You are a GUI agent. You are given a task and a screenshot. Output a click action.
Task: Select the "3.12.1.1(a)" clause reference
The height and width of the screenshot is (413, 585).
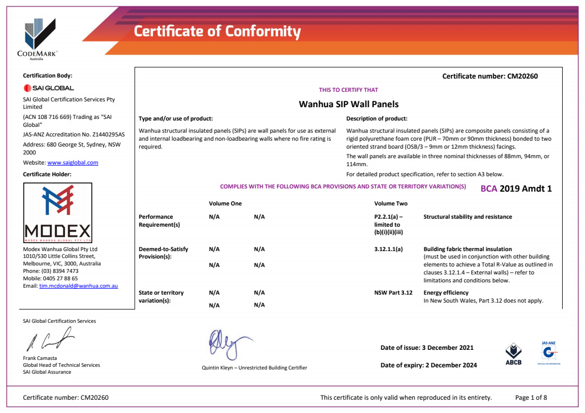pyautogui.click(x=388, y=249)
